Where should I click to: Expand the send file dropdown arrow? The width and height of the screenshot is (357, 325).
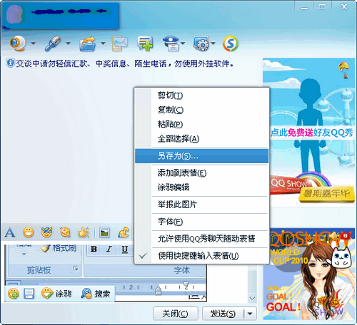click(103, 43)
